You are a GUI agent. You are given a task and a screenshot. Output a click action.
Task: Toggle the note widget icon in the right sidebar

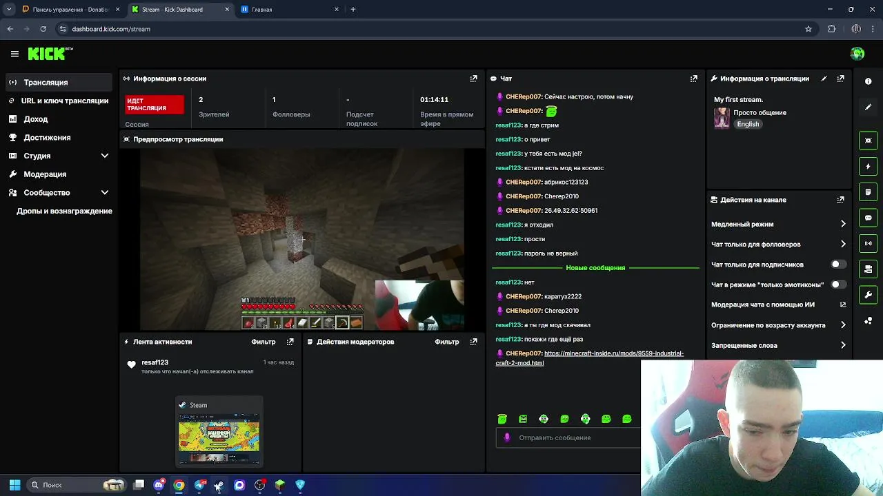[x=868, y=192]
